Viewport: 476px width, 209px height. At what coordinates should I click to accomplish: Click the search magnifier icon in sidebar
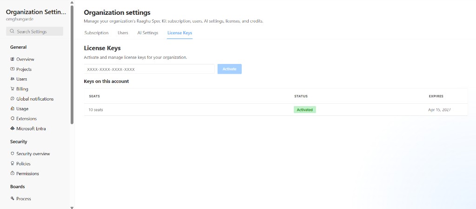click(x=12, y=31)
